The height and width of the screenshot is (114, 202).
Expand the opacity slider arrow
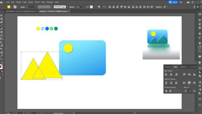tap(83, 7)
